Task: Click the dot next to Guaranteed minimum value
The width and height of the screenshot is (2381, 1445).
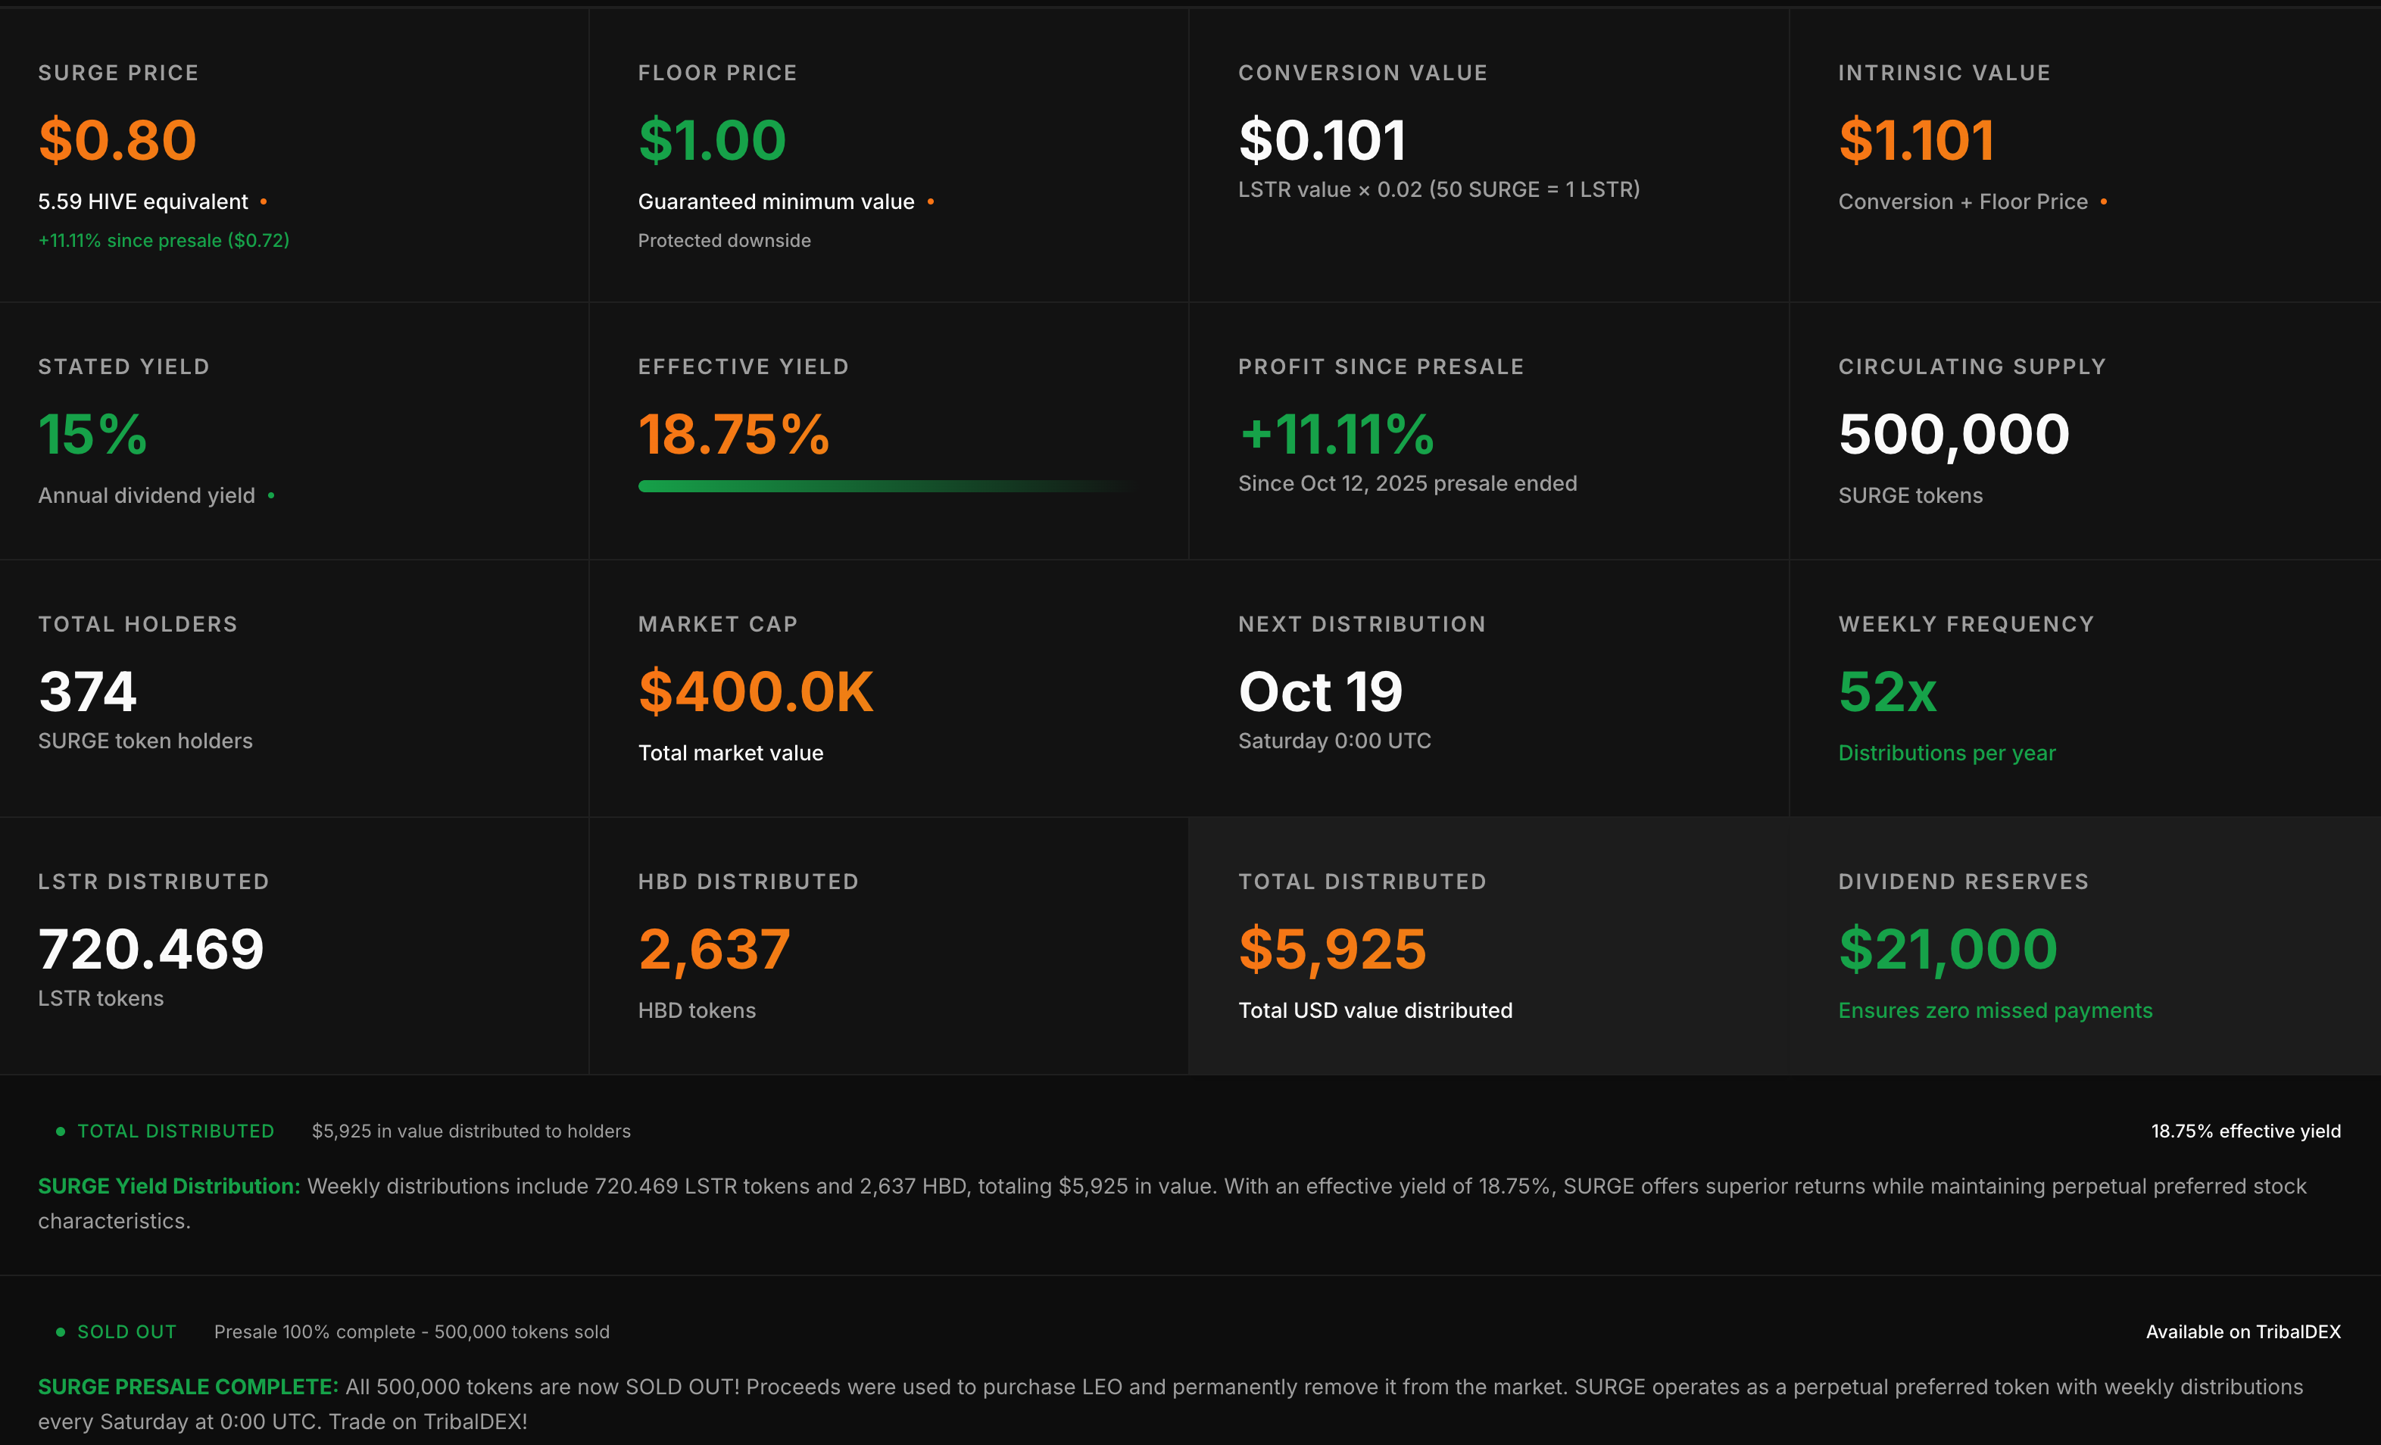Action: tap(931, 202)
